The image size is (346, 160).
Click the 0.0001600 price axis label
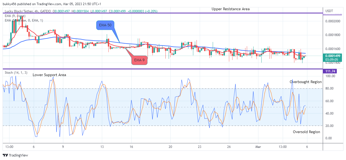pyautogui.click(x=333, y=49)
